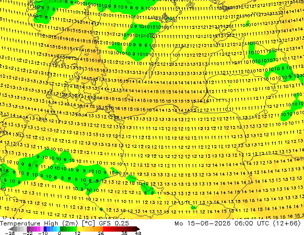304x235 pixels.
Task: Click the '38' label under the color scale
Action: [x=124, y=233]
